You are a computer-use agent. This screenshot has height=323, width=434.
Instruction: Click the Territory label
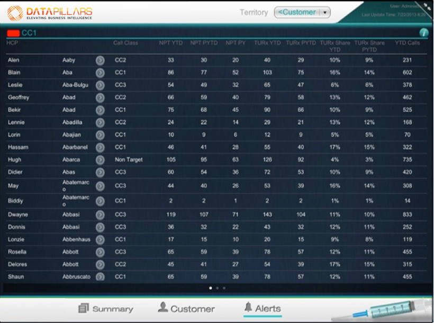[254, 13]
